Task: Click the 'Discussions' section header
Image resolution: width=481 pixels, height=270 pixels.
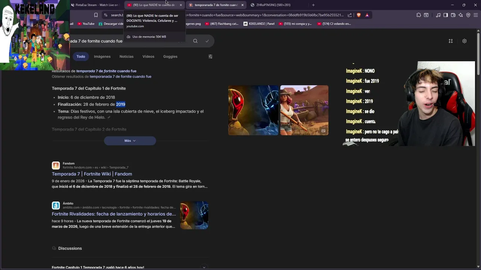Action: tap(70, 248)
